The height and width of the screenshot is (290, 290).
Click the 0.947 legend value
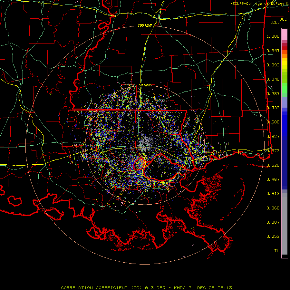273,51
